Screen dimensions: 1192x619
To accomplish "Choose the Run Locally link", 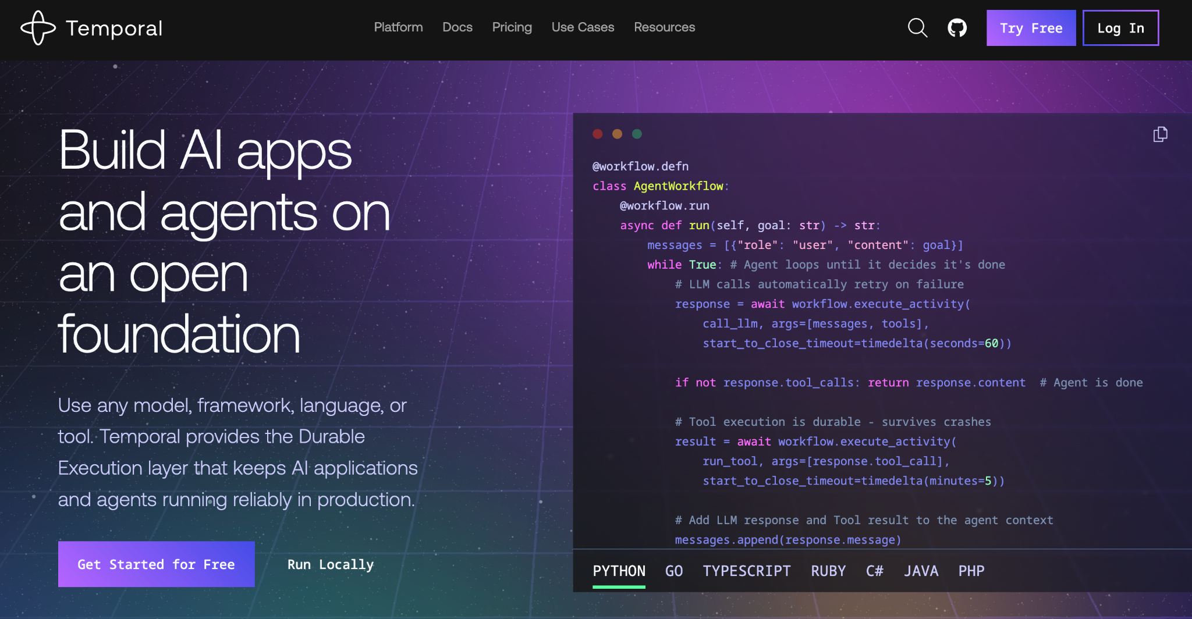I will (x=331, y=564).
